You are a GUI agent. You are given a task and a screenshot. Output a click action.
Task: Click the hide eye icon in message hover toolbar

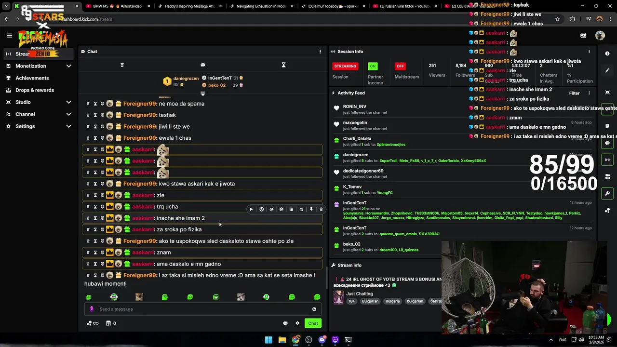(271, 210)
